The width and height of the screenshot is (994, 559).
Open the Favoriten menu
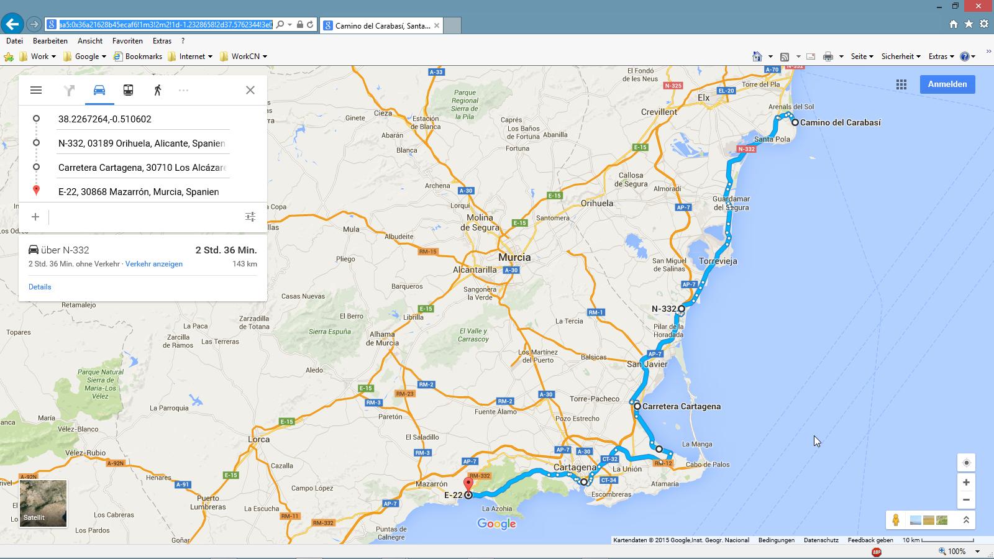tap(127, 41)
